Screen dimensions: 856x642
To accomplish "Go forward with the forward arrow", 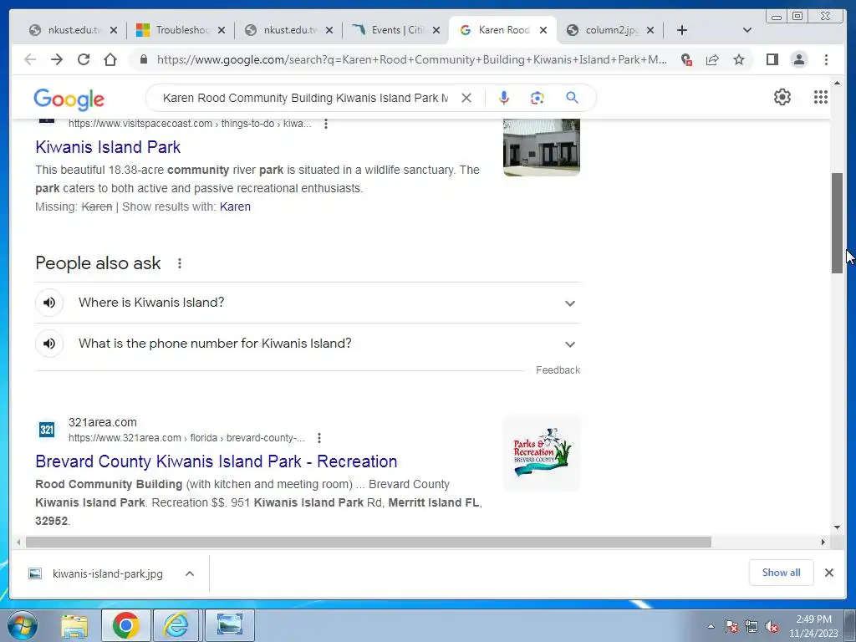I will pyautogui.click(x=57, y=59).
